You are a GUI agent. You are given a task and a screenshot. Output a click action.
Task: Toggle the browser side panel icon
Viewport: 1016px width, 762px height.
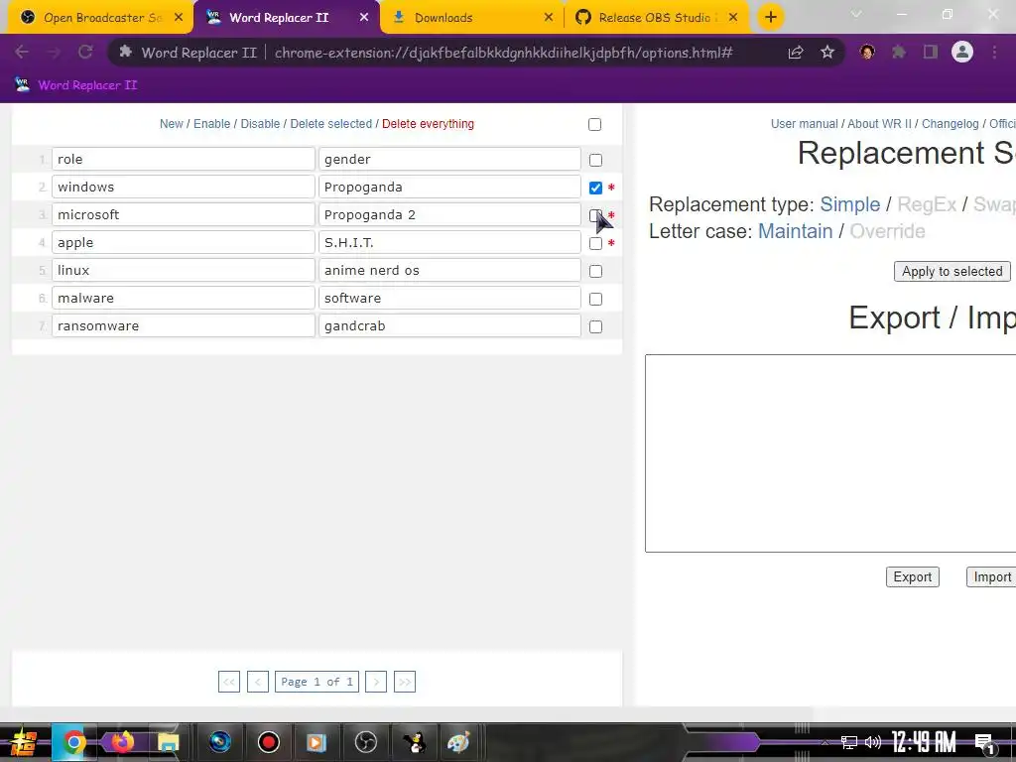tap(931, 53)
